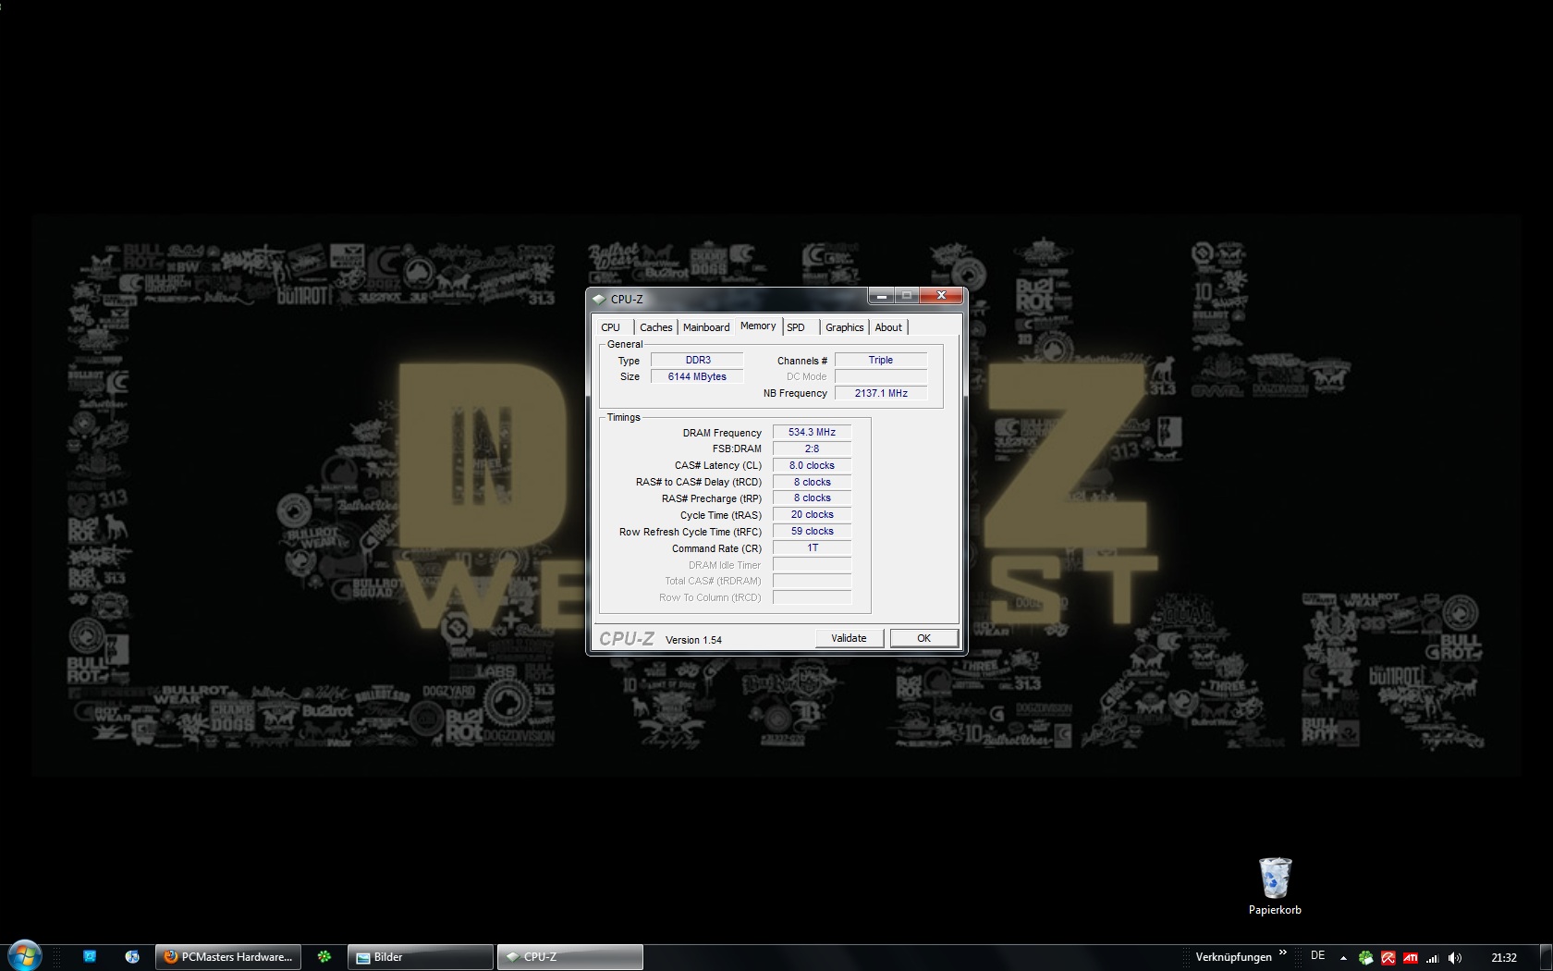Viewport: 1553px width, 971px height.
Task: Click the DRAM Frequency value field
Action: pyautogui.click(x=812, y=432)
